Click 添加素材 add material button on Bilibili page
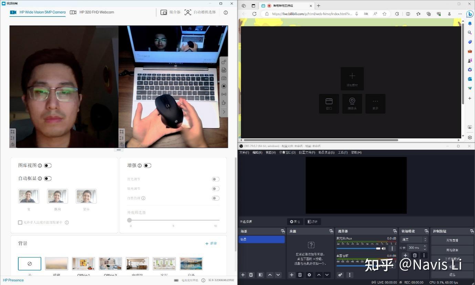This screenshot has width=475, height=285. click(352, 78)
